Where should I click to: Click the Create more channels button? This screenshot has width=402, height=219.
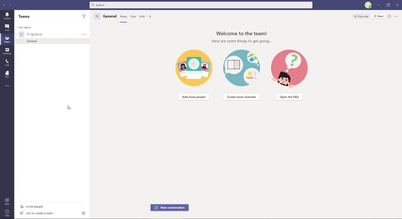(241, 97)
